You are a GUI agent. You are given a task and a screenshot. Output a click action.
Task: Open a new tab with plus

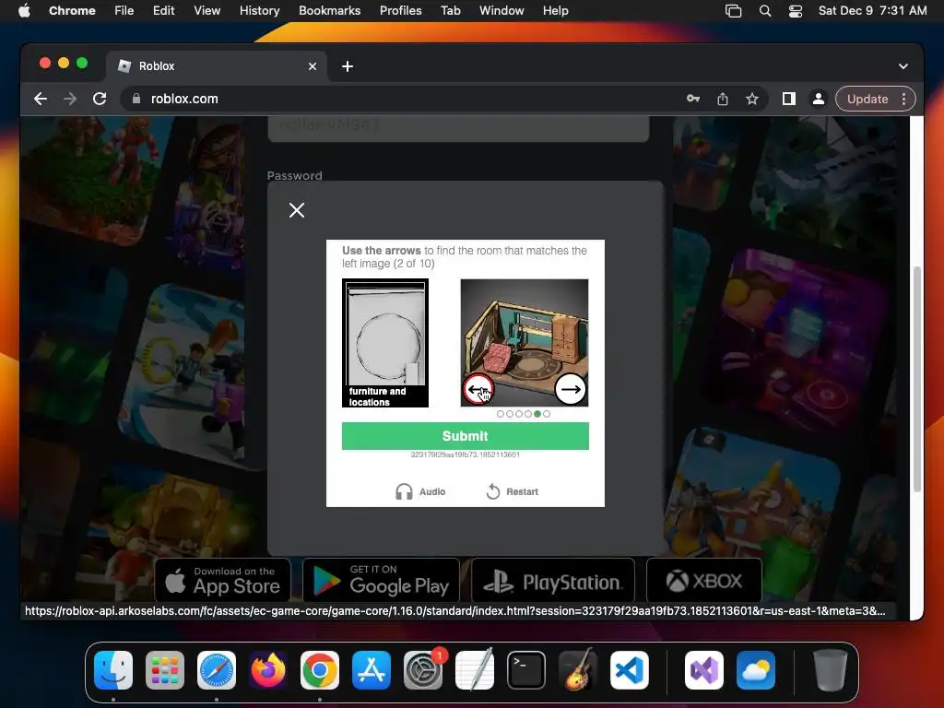(x=348, y=66)
